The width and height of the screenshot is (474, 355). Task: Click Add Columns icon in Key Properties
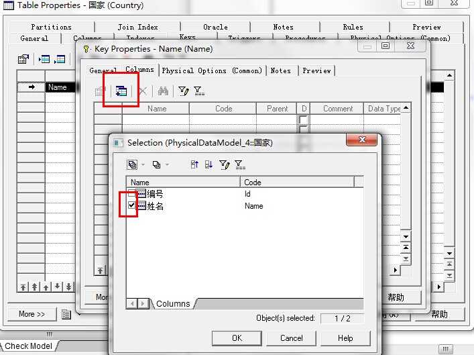coord(121,91)
